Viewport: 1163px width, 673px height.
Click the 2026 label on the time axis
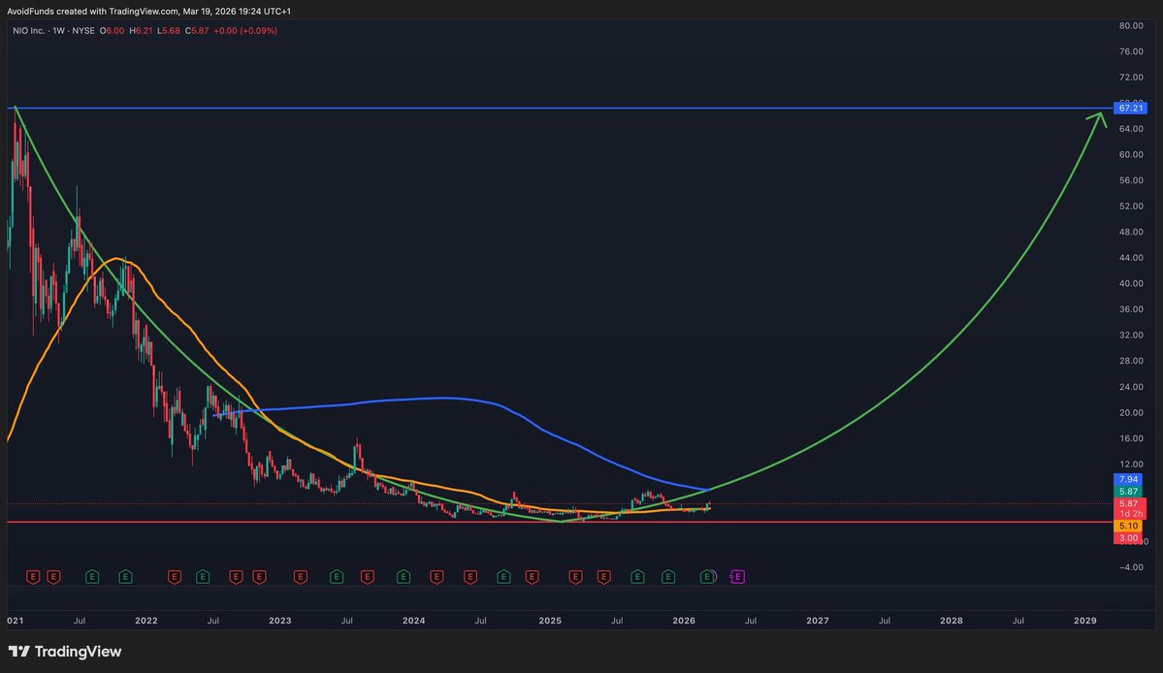(683, 621)
